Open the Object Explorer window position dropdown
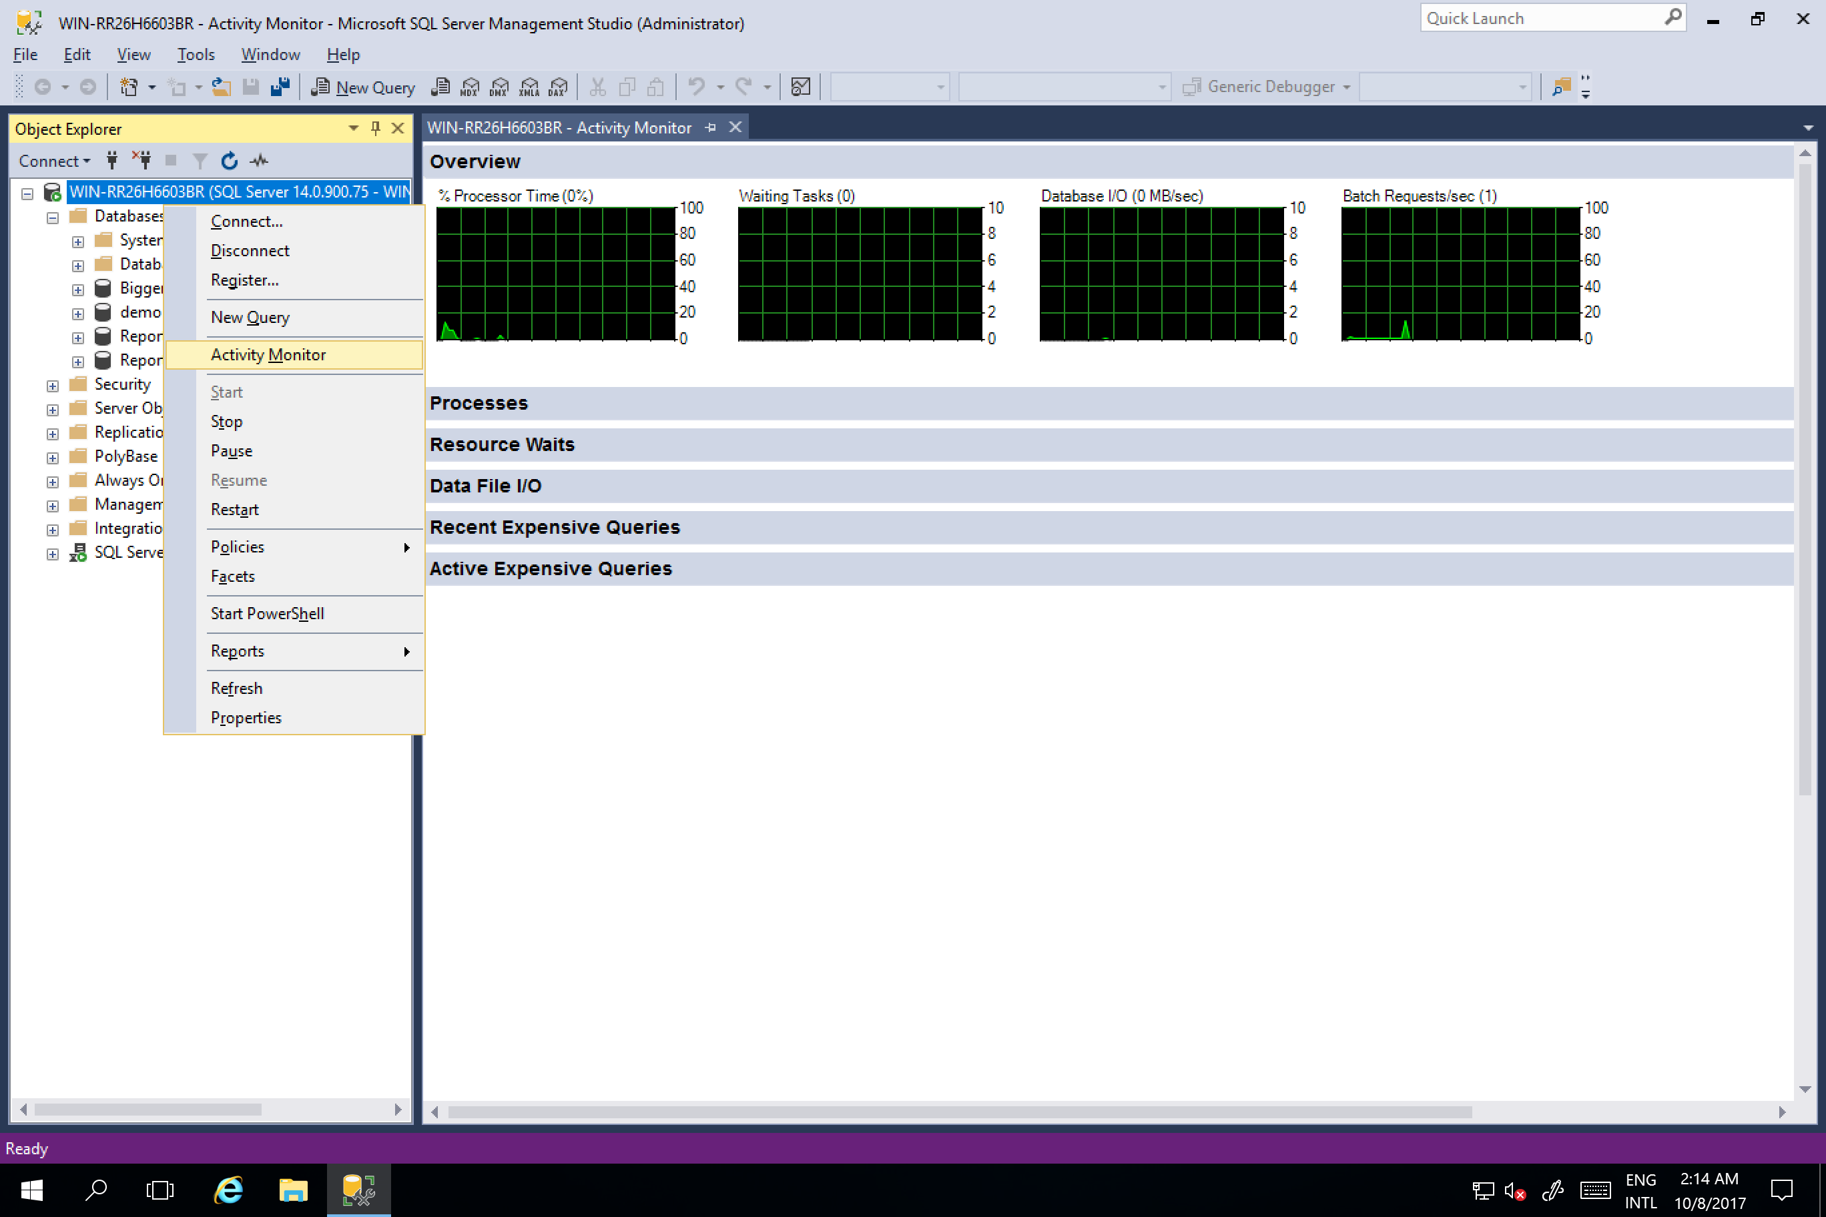Image resolution: width=1826 pixels, height=1217 pixels. [354, 128]
